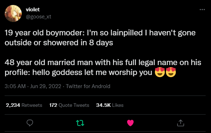Open violet's profile avatar picture
The width and height of the screenshot is (211, 133).
click(13, 13)
